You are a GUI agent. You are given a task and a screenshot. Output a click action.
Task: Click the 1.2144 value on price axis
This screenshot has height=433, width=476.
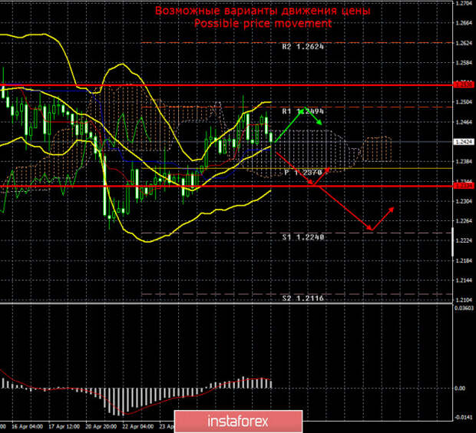464,280
